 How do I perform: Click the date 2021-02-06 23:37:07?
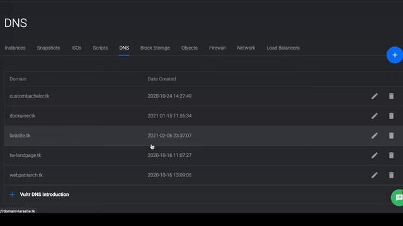pyautogui.click(x=169, y=136)
